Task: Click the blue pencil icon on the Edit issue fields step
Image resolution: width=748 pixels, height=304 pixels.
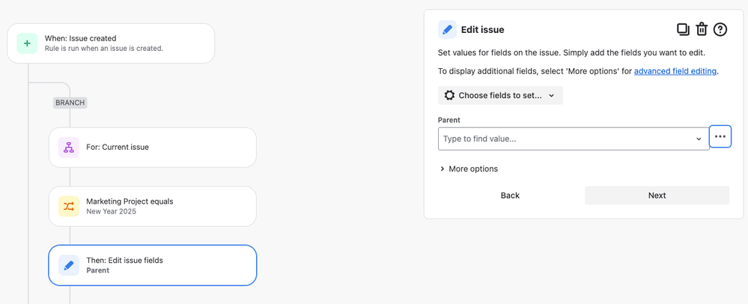Action: [x=69, y=265]
